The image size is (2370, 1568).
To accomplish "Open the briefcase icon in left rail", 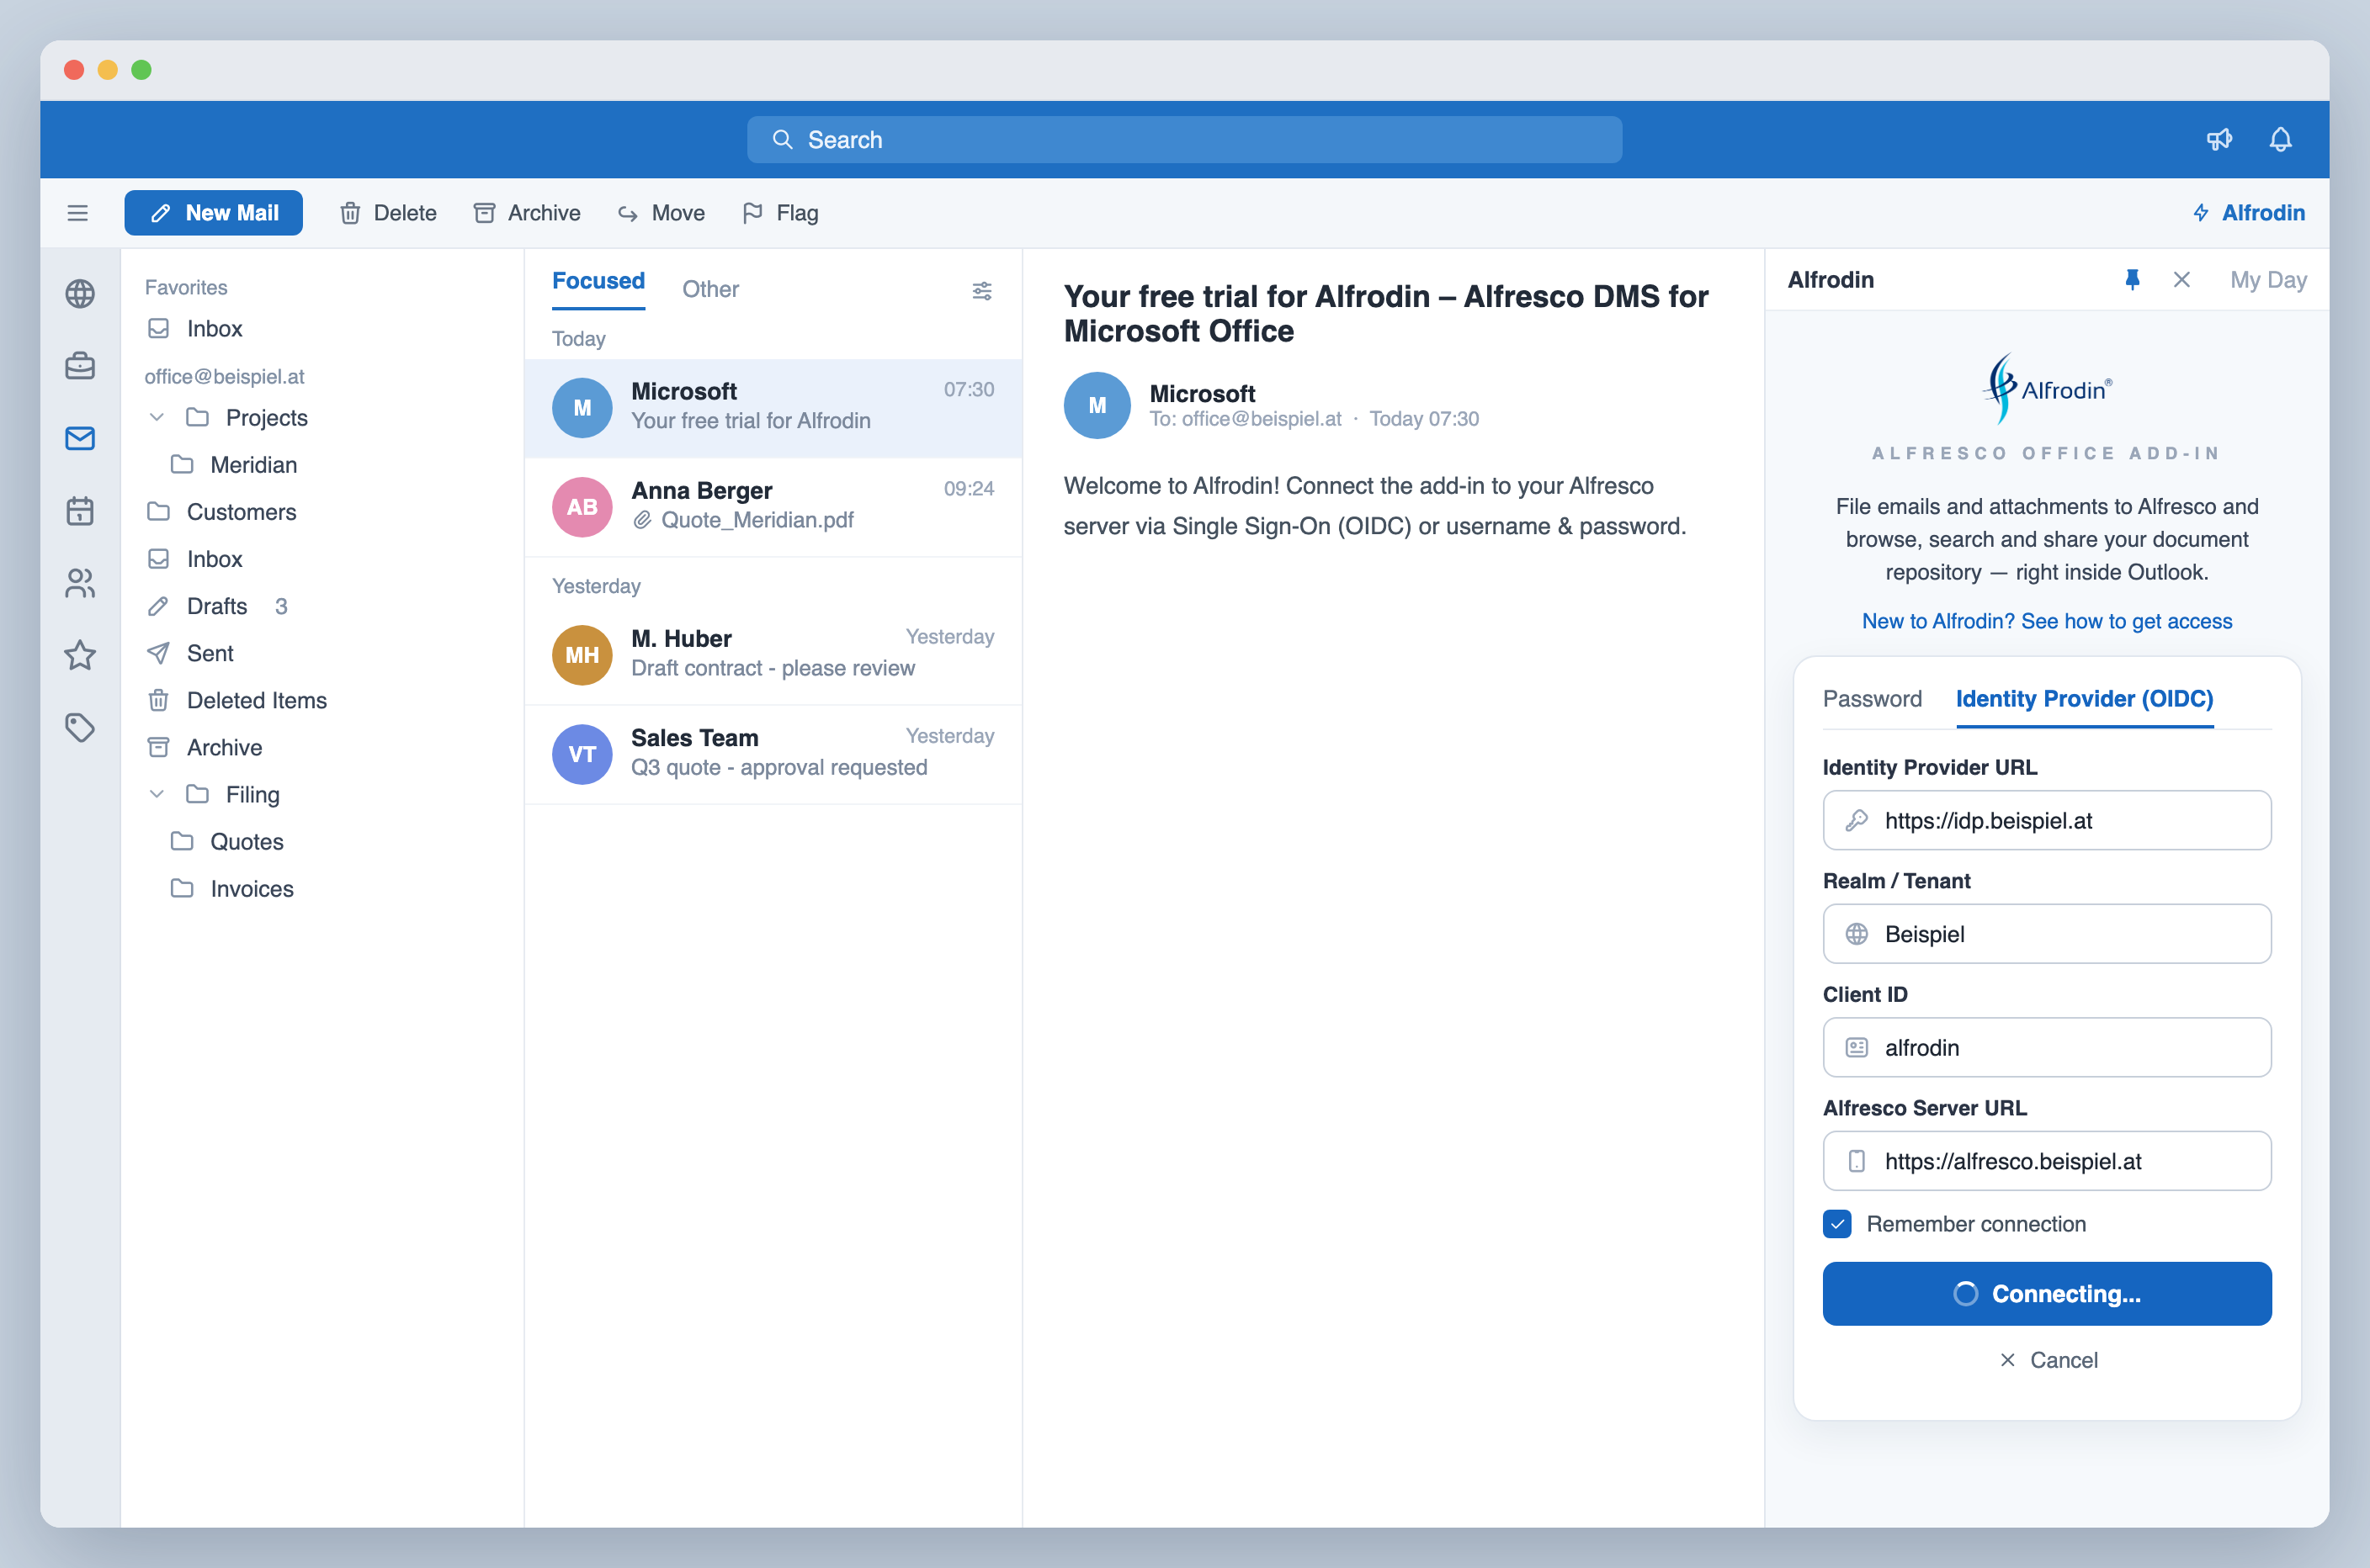I will tap(80, 366).
